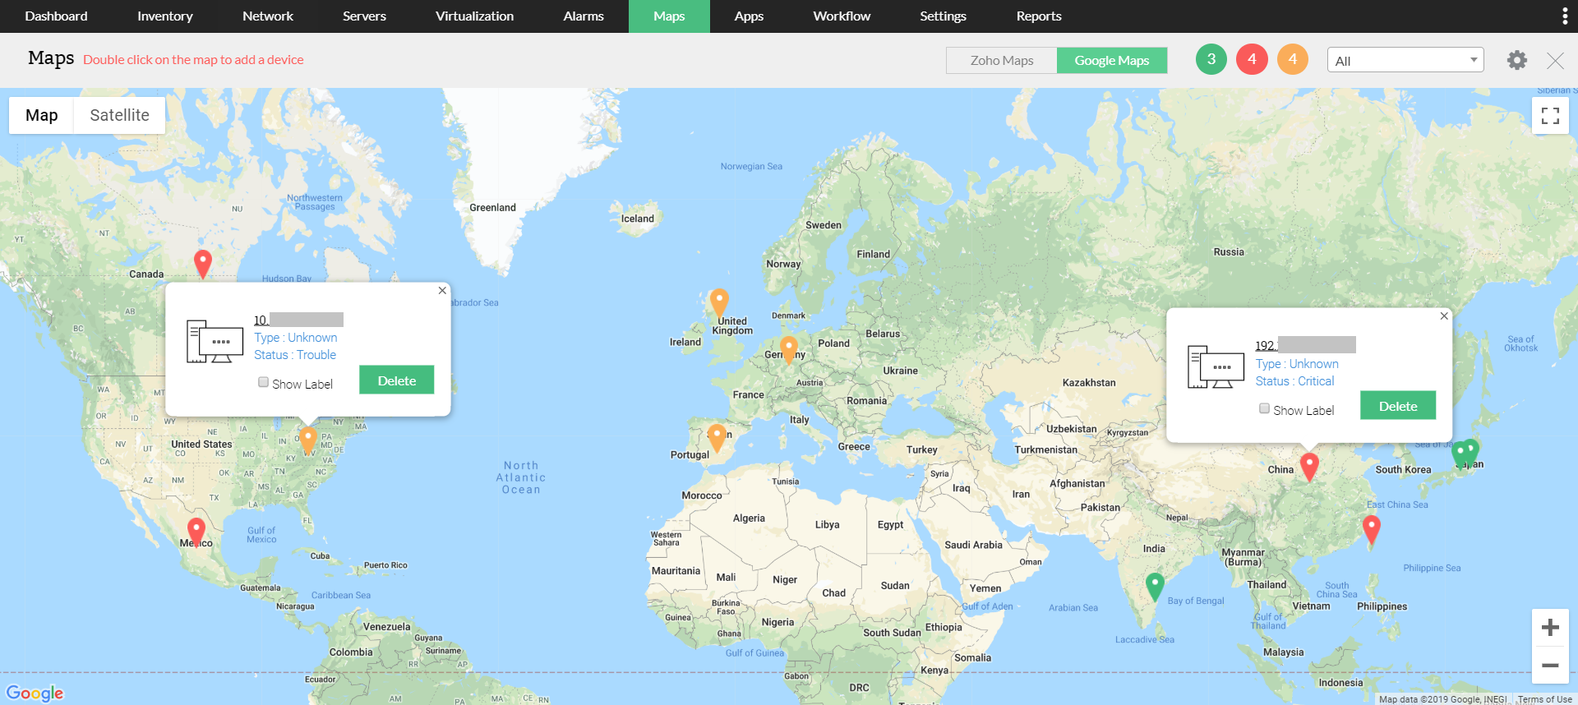Close the Trouble device info popup
This screenshot has width=1578, height=705.
(442, 290)
